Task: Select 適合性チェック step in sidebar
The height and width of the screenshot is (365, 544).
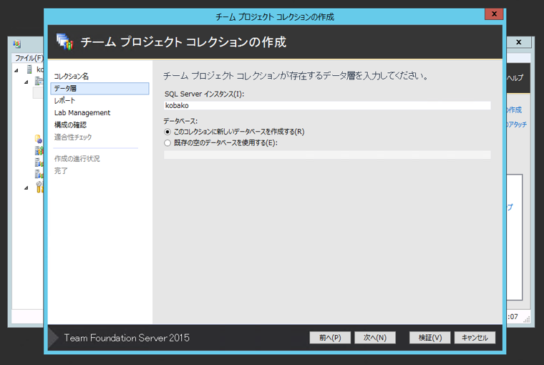Action: tap(73, 137)
